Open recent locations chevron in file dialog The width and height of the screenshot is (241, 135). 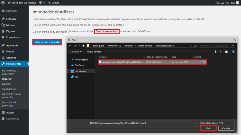(x=80, y=46)
